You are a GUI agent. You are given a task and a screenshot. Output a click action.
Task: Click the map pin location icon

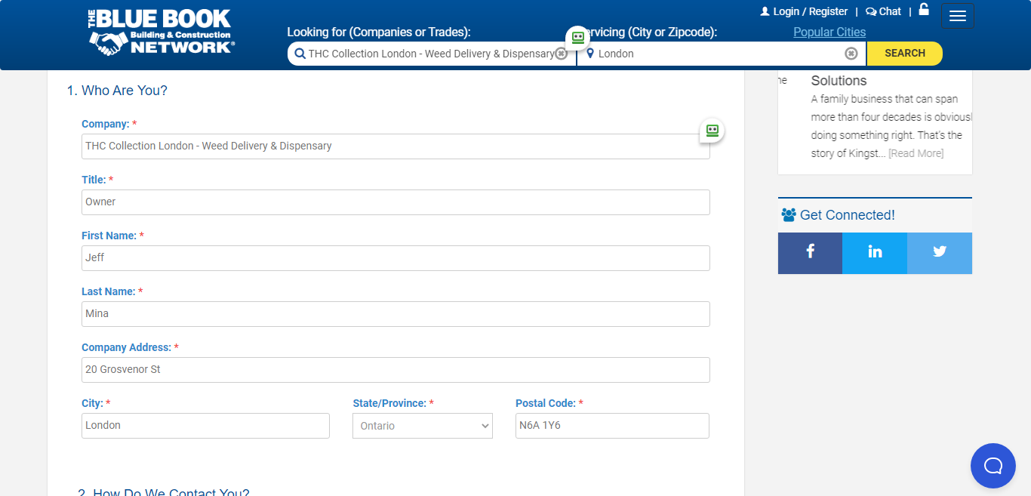590,54
